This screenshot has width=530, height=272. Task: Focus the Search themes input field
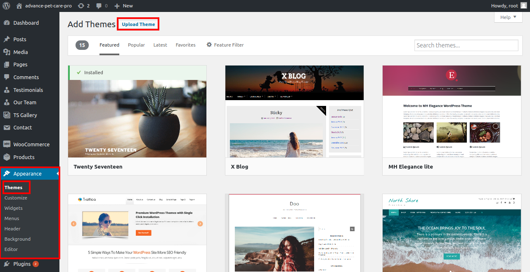point(466,45)
